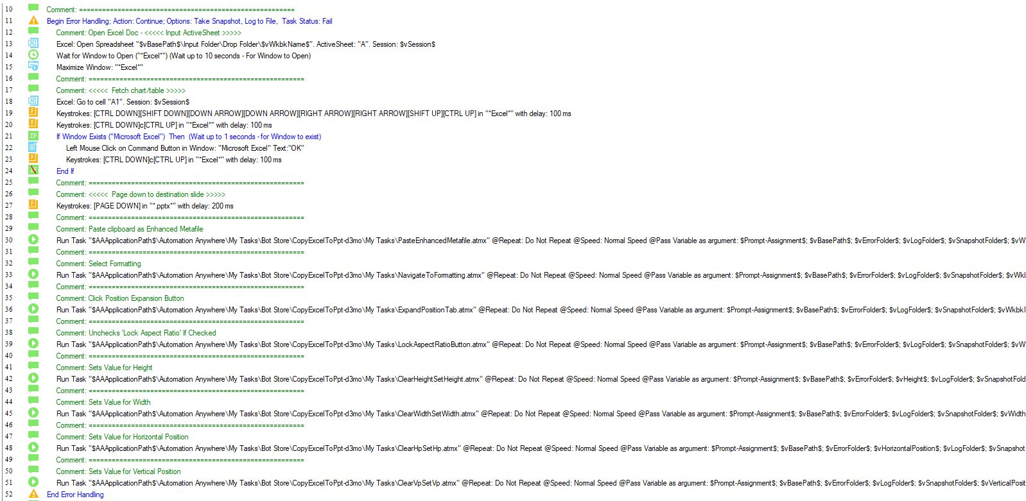The image size is (1026, 501).
Task: Click Run Task icon for LockAspectRatioButton
Action: tap(33, 344)
